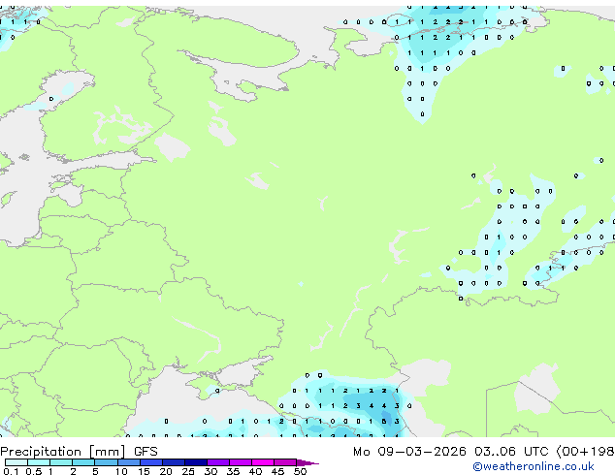Screen dimensions: 615x475
Task: Open the weatheronline.co.uk copyright link
Action: point(534,466)
